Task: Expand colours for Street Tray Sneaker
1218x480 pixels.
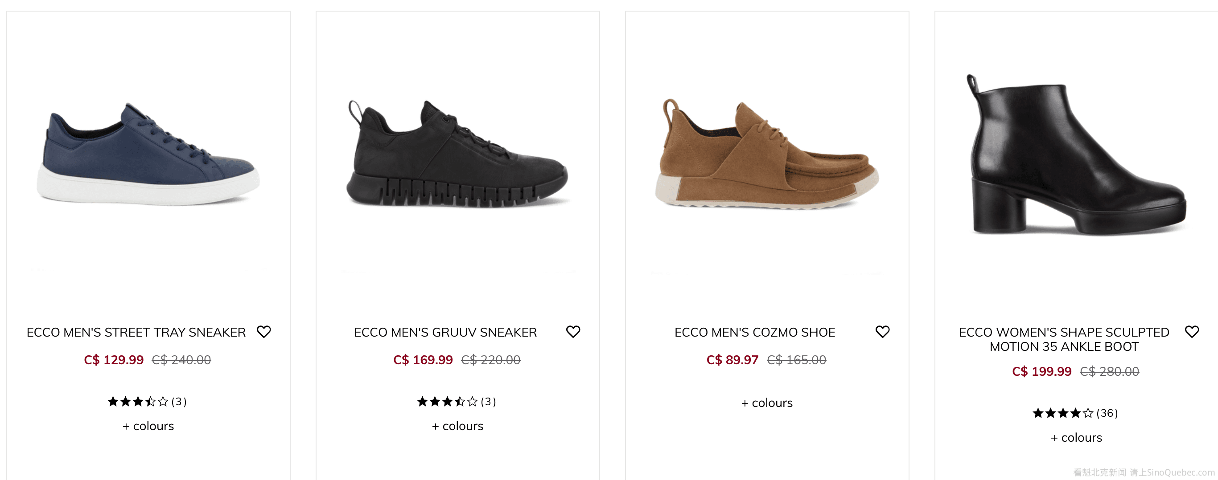Action: pyautogui.click(x=148, y=426)
